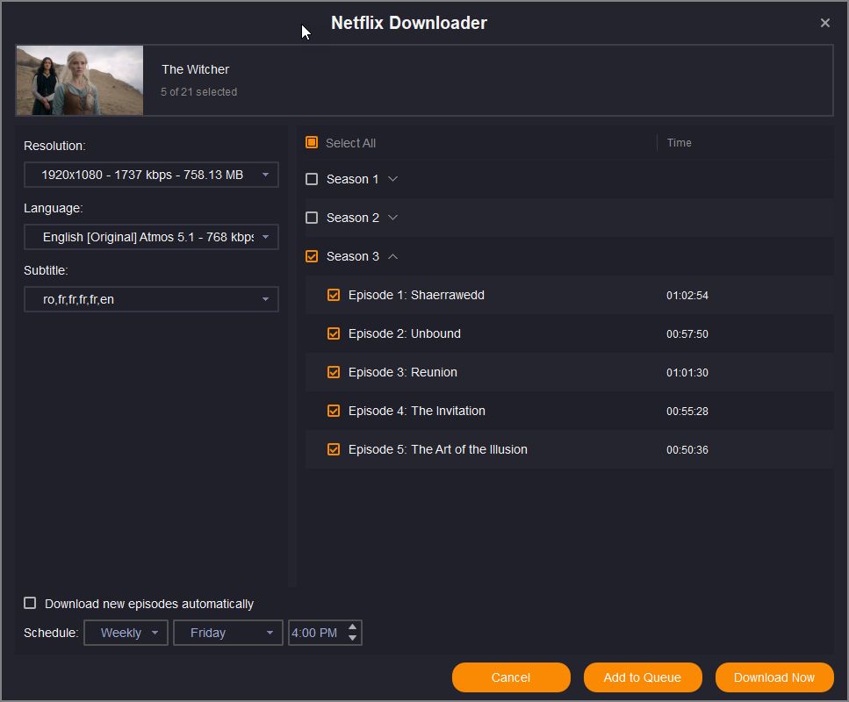
Task: Expand Season 2 episode list chevron
Action: point(392,218)
